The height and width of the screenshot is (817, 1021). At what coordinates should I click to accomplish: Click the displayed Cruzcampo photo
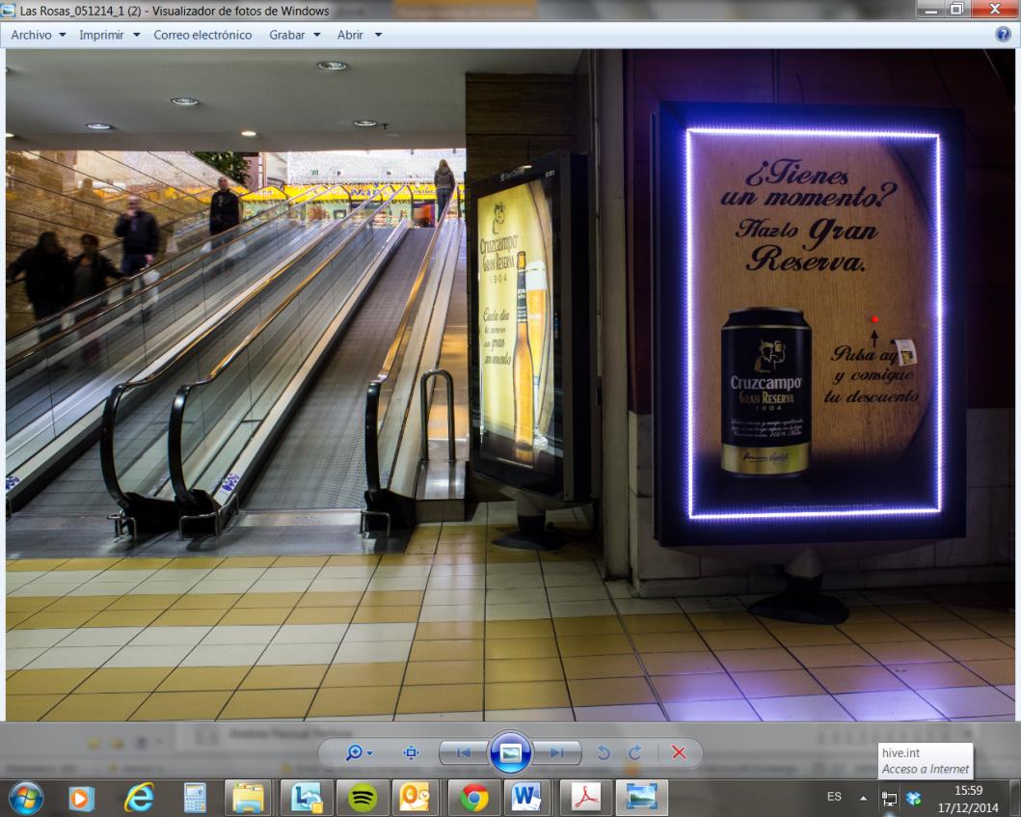(510, 385)
